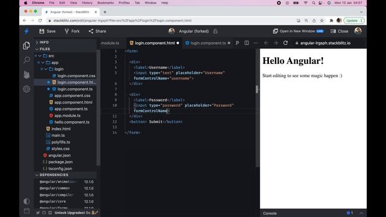Click the Chrome Update button
This screenshot has width=386, height=217.
pyautogui.click(x=354, y=20)
